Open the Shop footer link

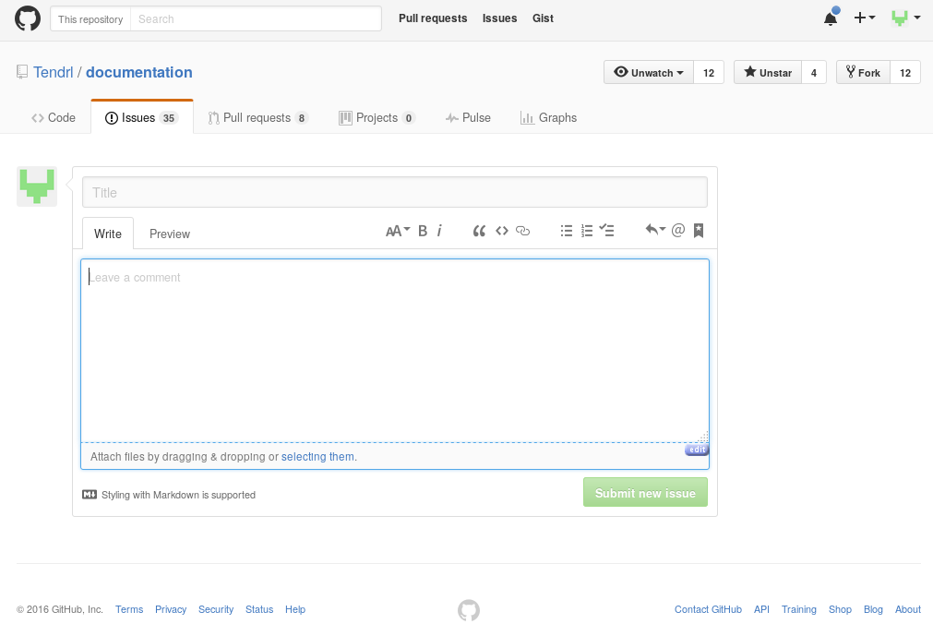(840, 610)
